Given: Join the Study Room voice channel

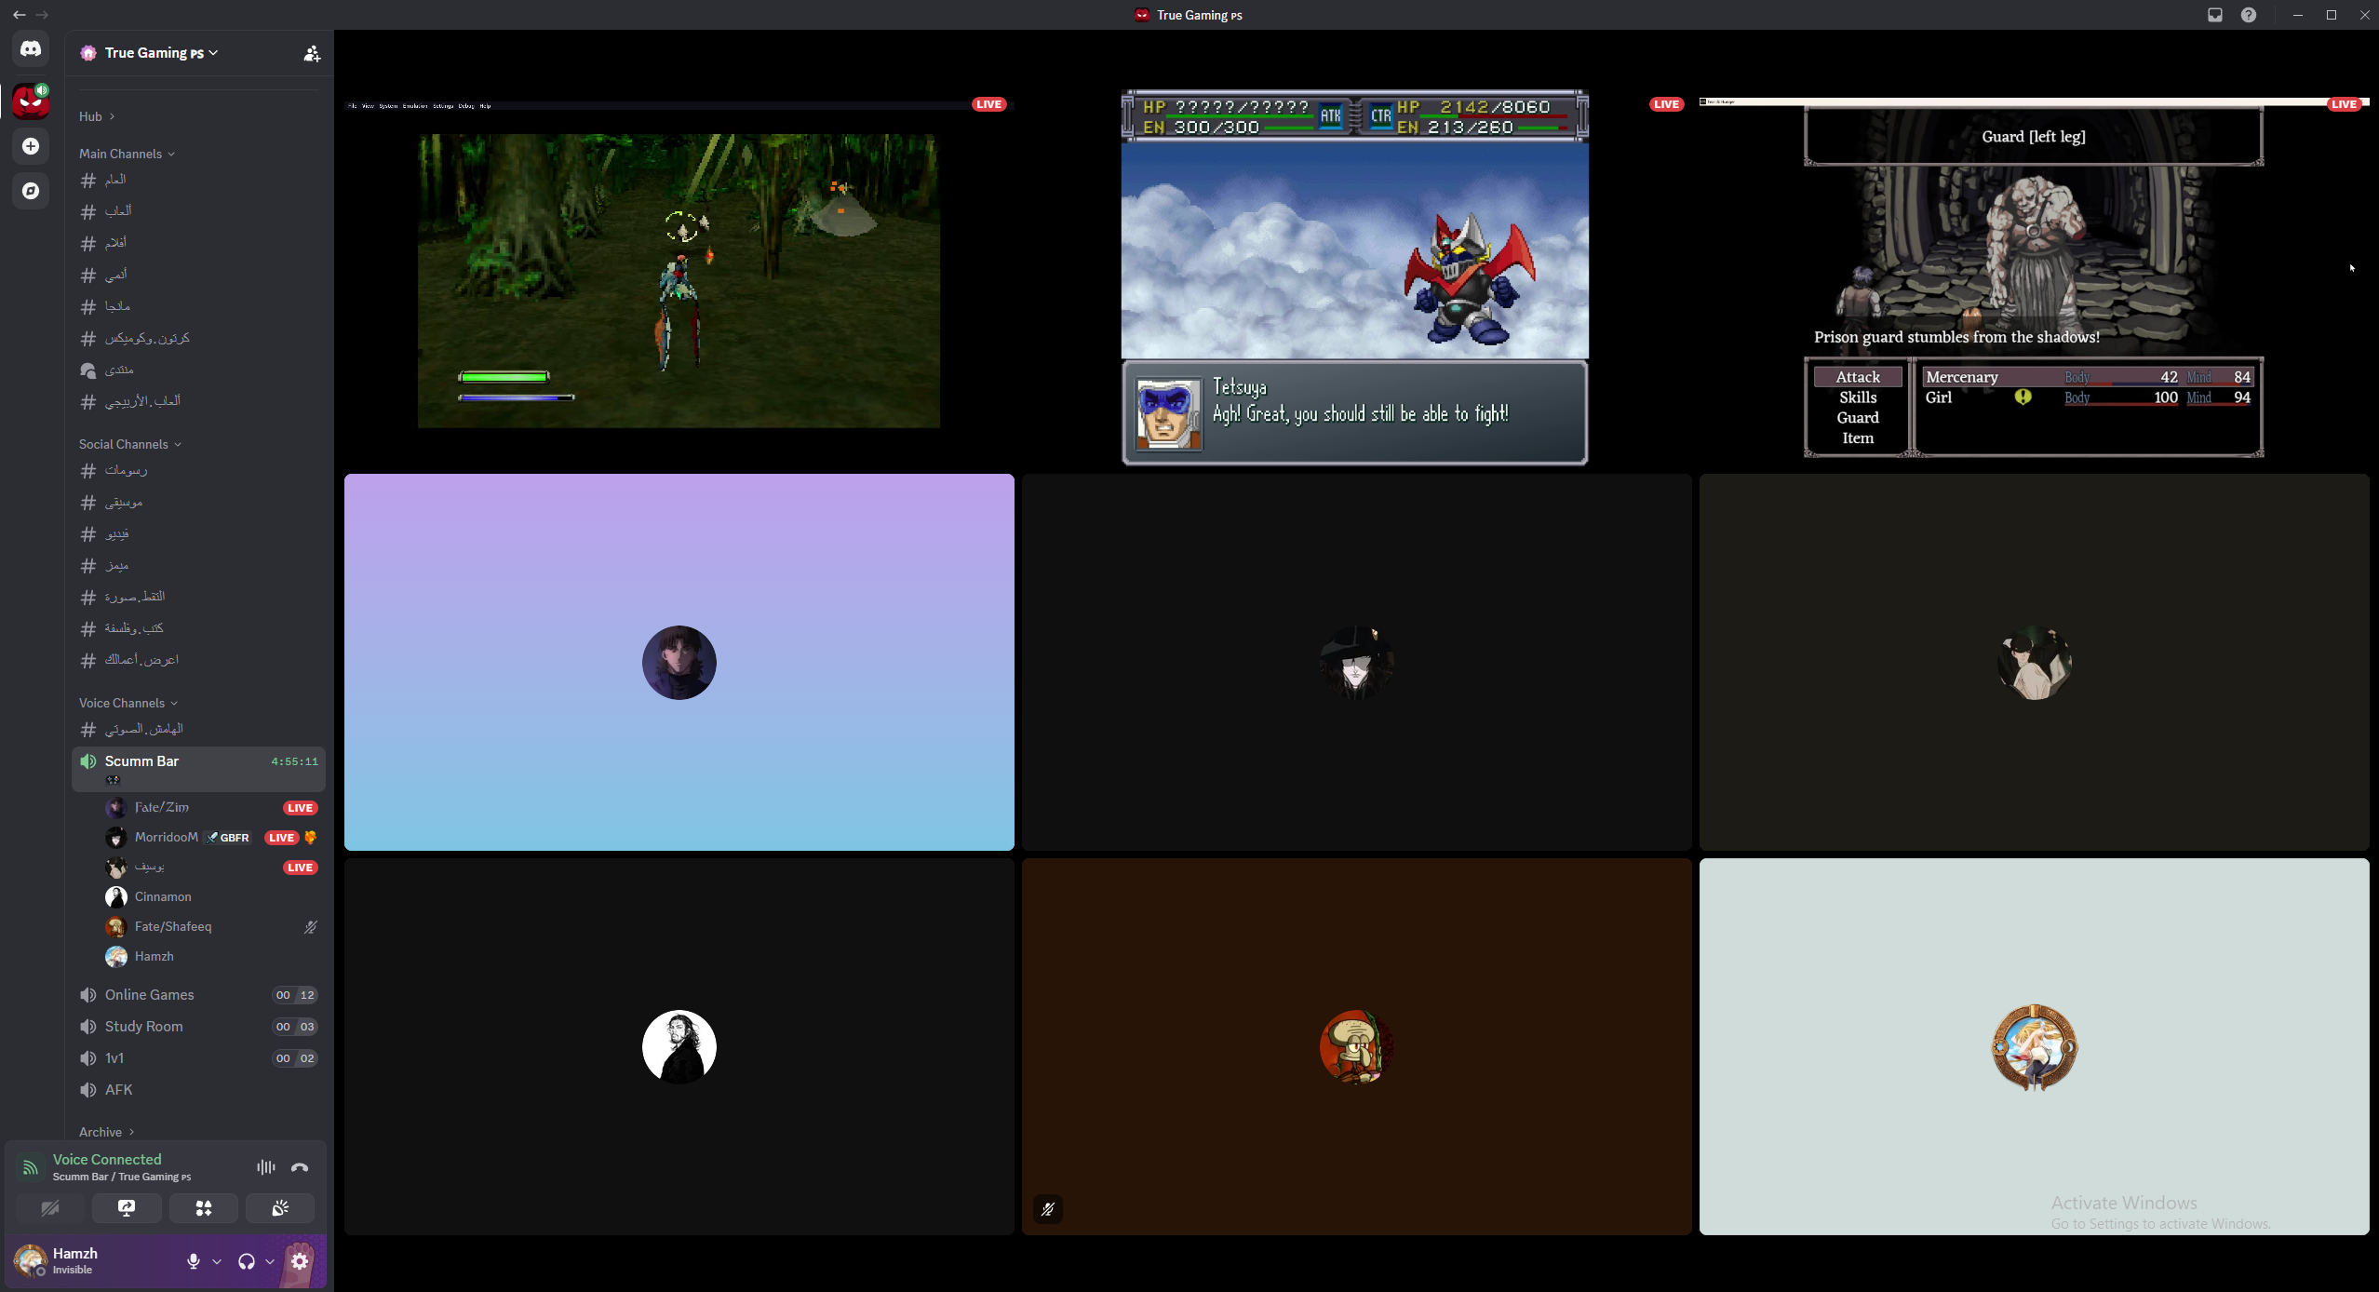Looking at the screenshot, I should (x=199, y=1027).
